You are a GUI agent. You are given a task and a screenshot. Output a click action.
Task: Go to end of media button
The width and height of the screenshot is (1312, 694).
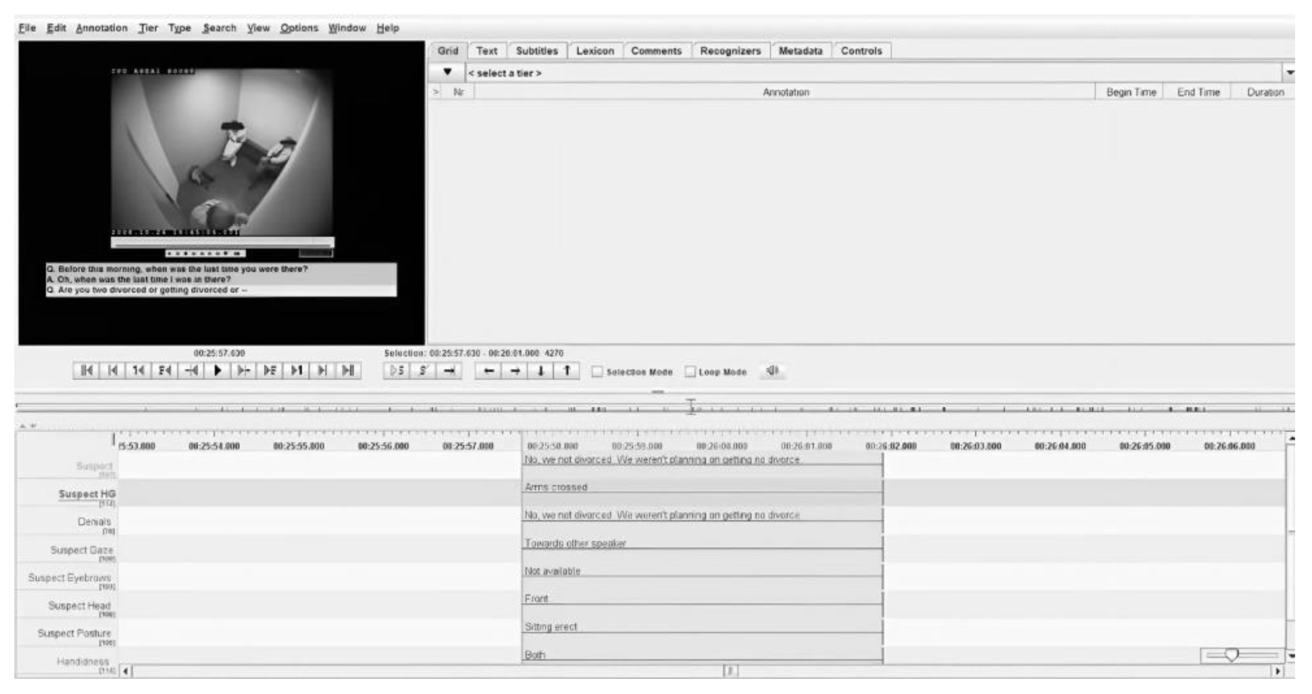tap(349, 370)
